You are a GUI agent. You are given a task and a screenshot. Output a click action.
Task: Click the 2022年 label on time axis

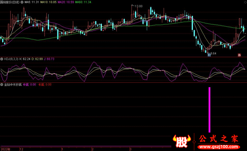tap(5, 149)
